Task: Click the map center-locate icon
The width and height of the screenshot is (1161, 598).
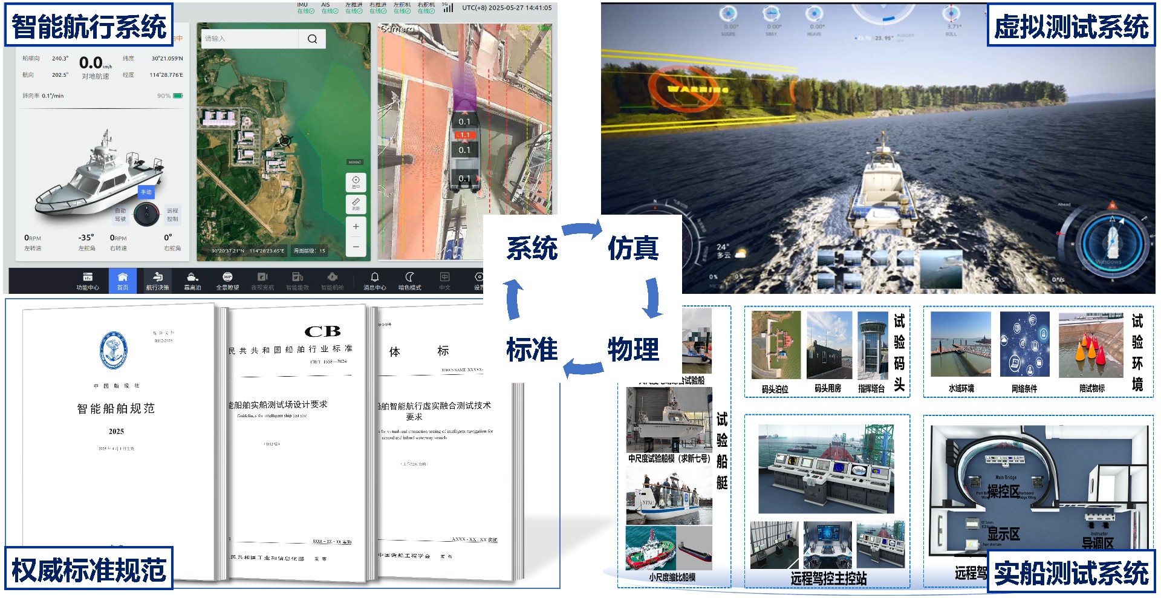Action: (x=356, y=181)
